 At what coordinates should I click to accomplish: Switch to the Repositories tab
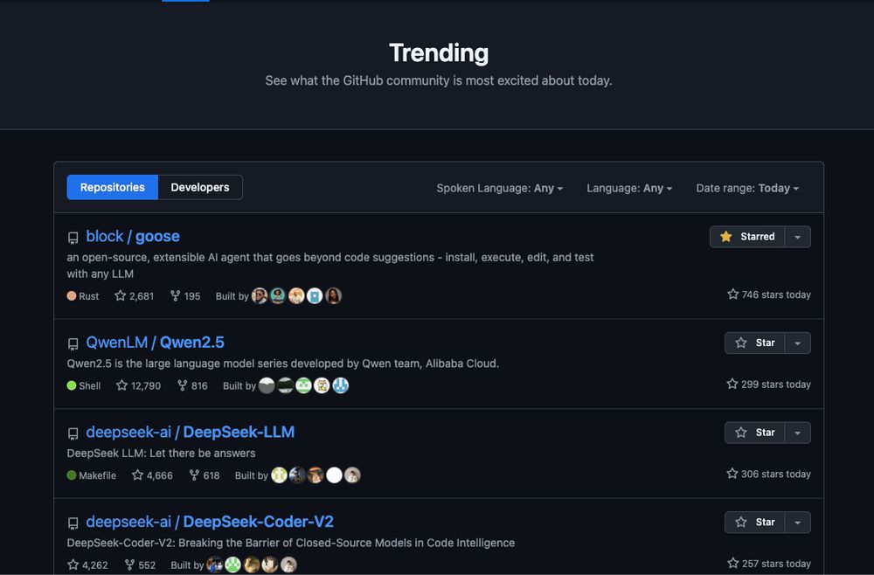point(113,187)
